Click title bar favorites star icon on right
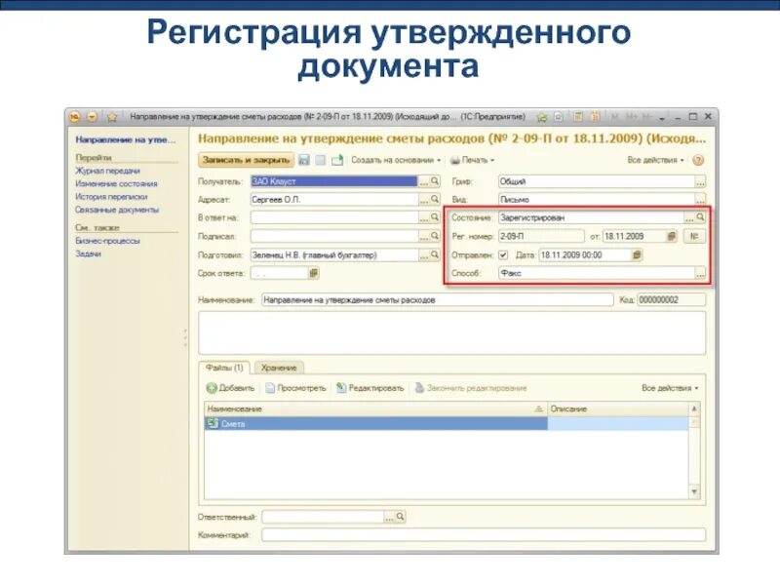Screen dimensions: 780x585 click(542, 117)
